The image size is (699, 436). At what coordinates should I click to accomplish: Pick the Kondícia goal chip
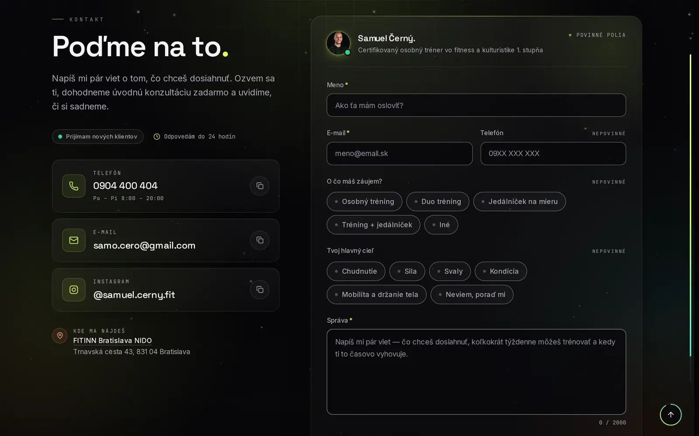[x=501, y=271]
